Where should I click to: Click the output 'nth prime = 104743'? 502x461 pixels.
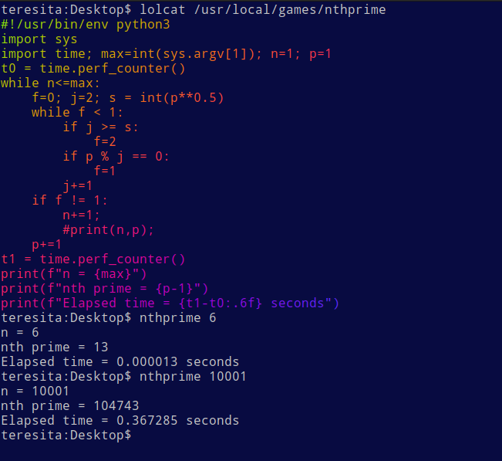(x=70, y=406)
